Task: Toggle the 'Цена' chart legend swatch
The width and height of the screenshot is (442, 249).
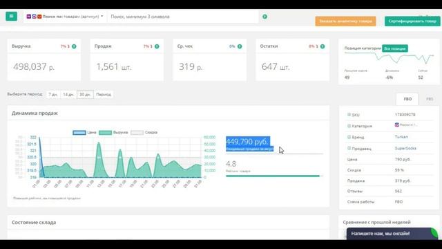Action: [x=79, y=132]
